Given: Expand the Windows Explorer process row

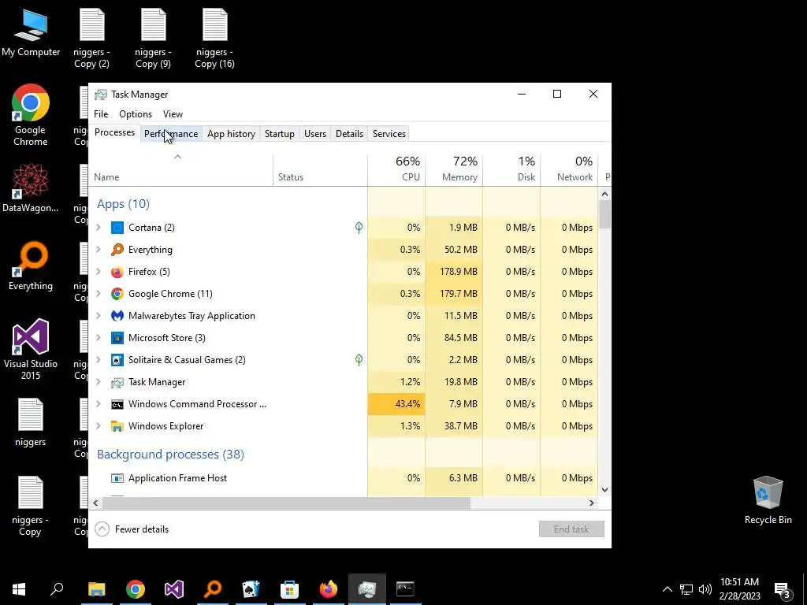Looking at the screenshot, I should tap(99, 426).
